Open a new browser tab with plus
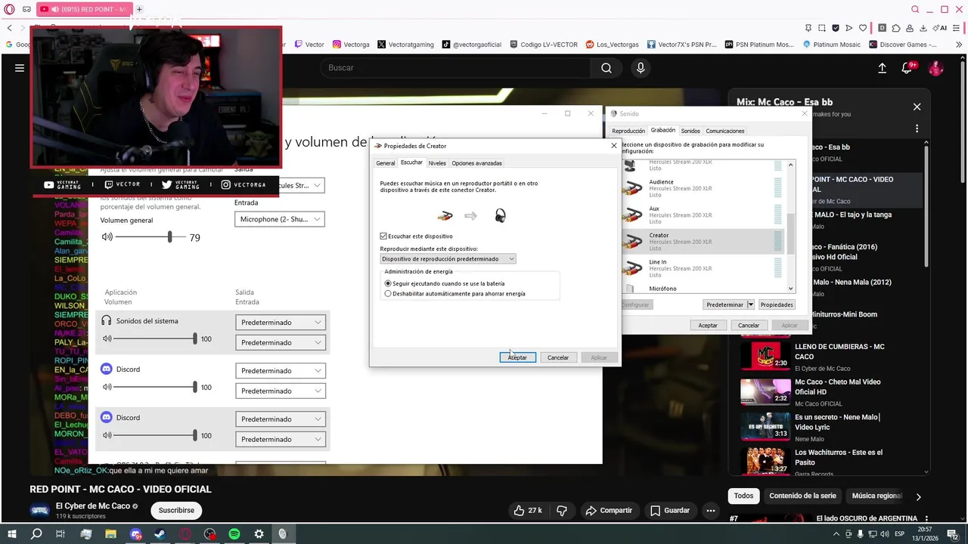968x544 pixels. tap(139, 9)
